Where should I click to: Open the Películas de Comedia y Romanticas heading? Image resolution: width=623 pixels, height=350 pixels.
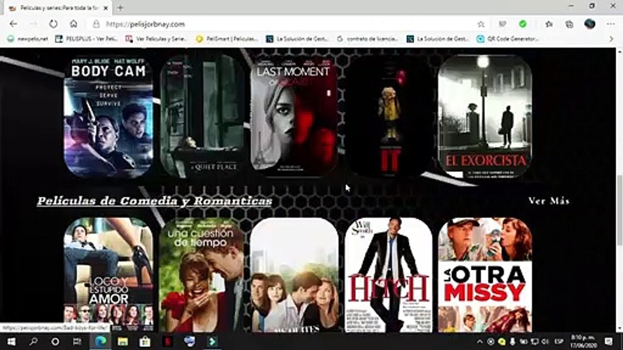pos(154,201)
